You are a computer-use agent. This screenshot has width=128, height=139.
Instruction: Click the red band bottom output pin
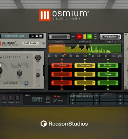click(x=62, y=89)
